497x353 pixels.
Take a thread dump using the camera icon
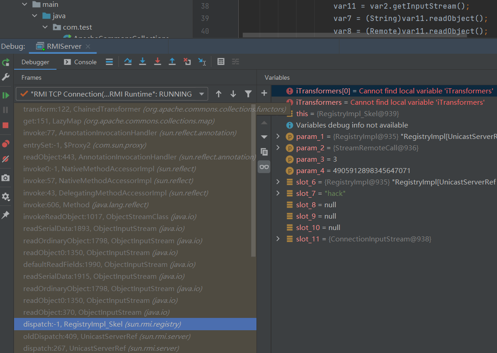tap(6, 178)
